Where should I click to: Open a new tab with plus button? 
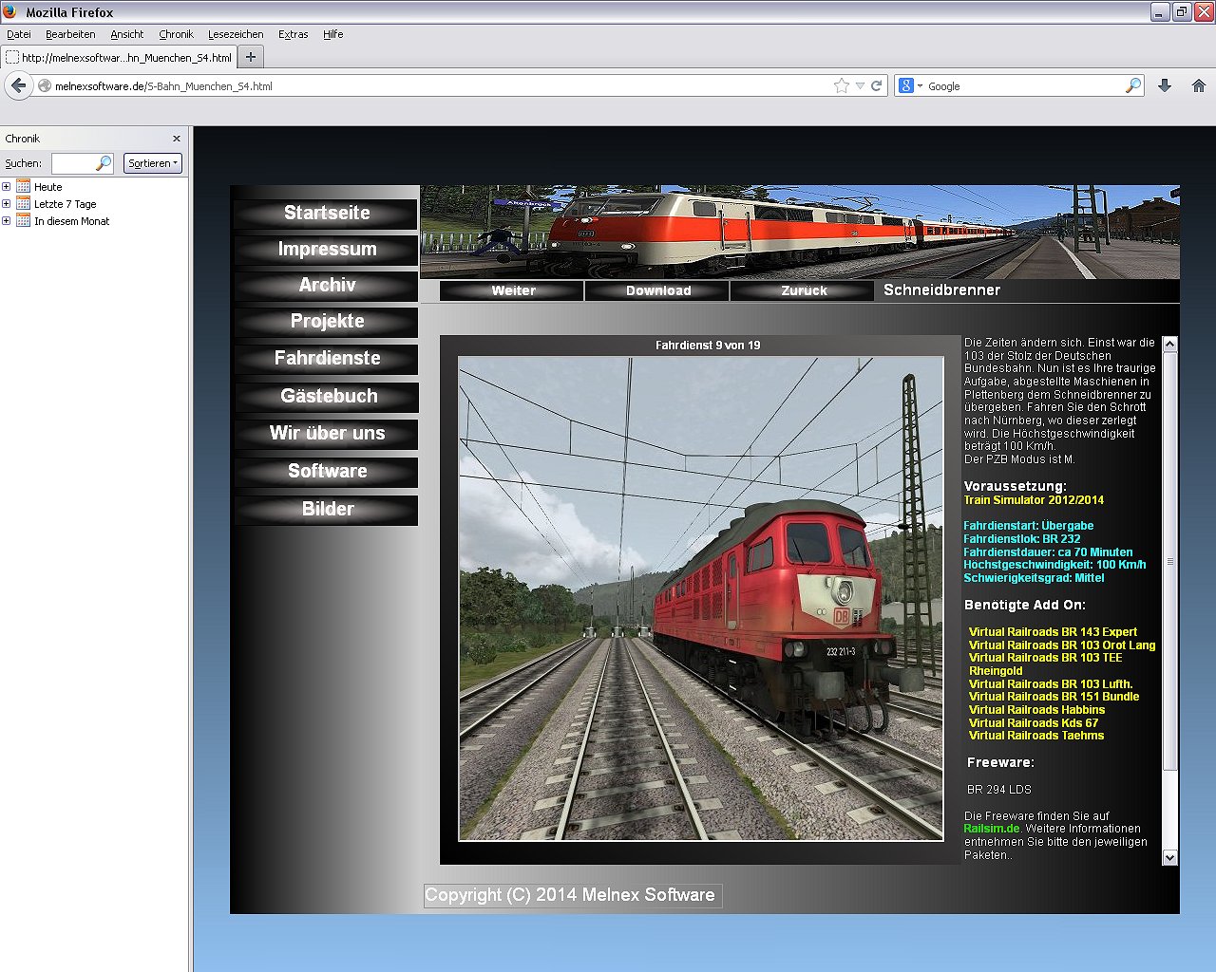point(251,57)
